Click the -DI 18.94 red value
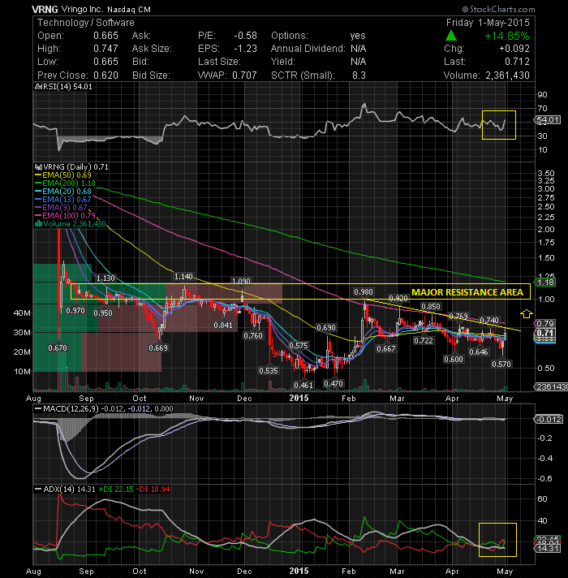This screenshot has width=568, height=578. (x=153, y=490)
